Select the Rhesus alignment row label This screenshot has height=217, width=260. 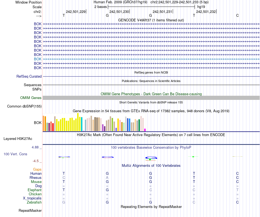(36, 177)
